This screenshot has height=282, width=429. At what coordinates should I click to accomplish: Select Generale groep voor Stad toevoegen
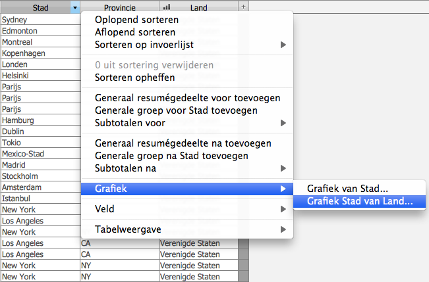[x=187, y=110]
